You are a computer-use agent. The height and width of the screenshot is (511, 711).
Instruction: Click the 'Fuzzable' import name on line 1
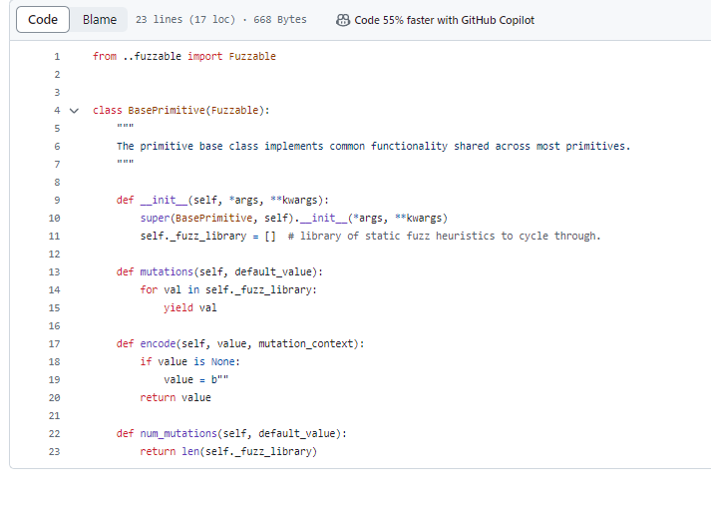click(x=251, y=56)
